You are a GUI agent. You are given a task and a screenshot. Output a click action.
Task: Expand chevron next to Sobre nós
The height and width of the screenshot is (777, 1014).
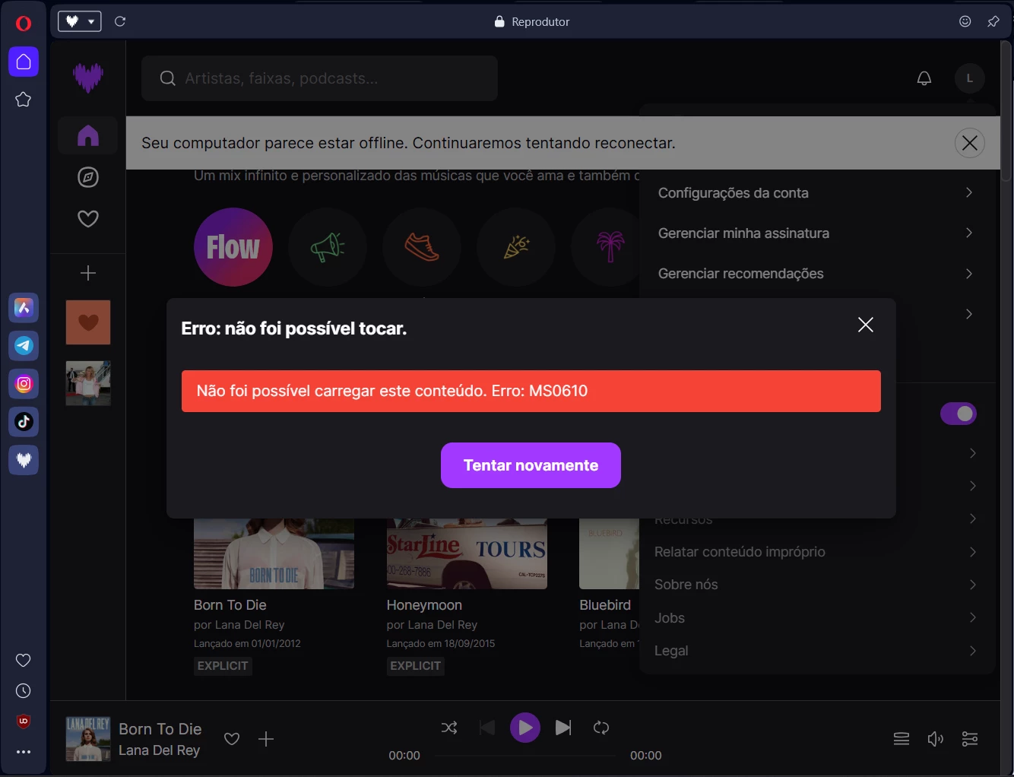(x=973, y=585)
